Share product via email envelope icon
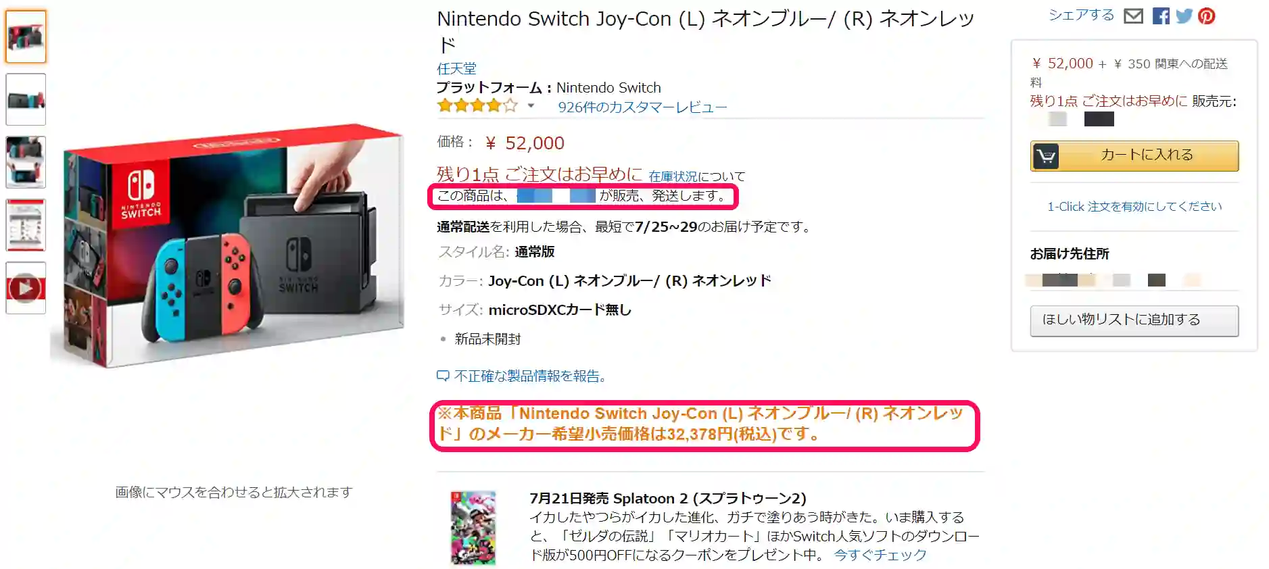 [x=1133, y=16]
